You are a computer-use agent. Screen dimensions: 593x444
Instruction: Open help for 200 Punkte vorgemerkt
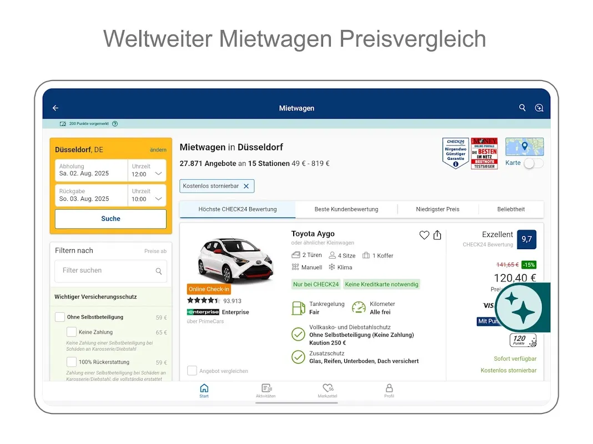(115, 124)
